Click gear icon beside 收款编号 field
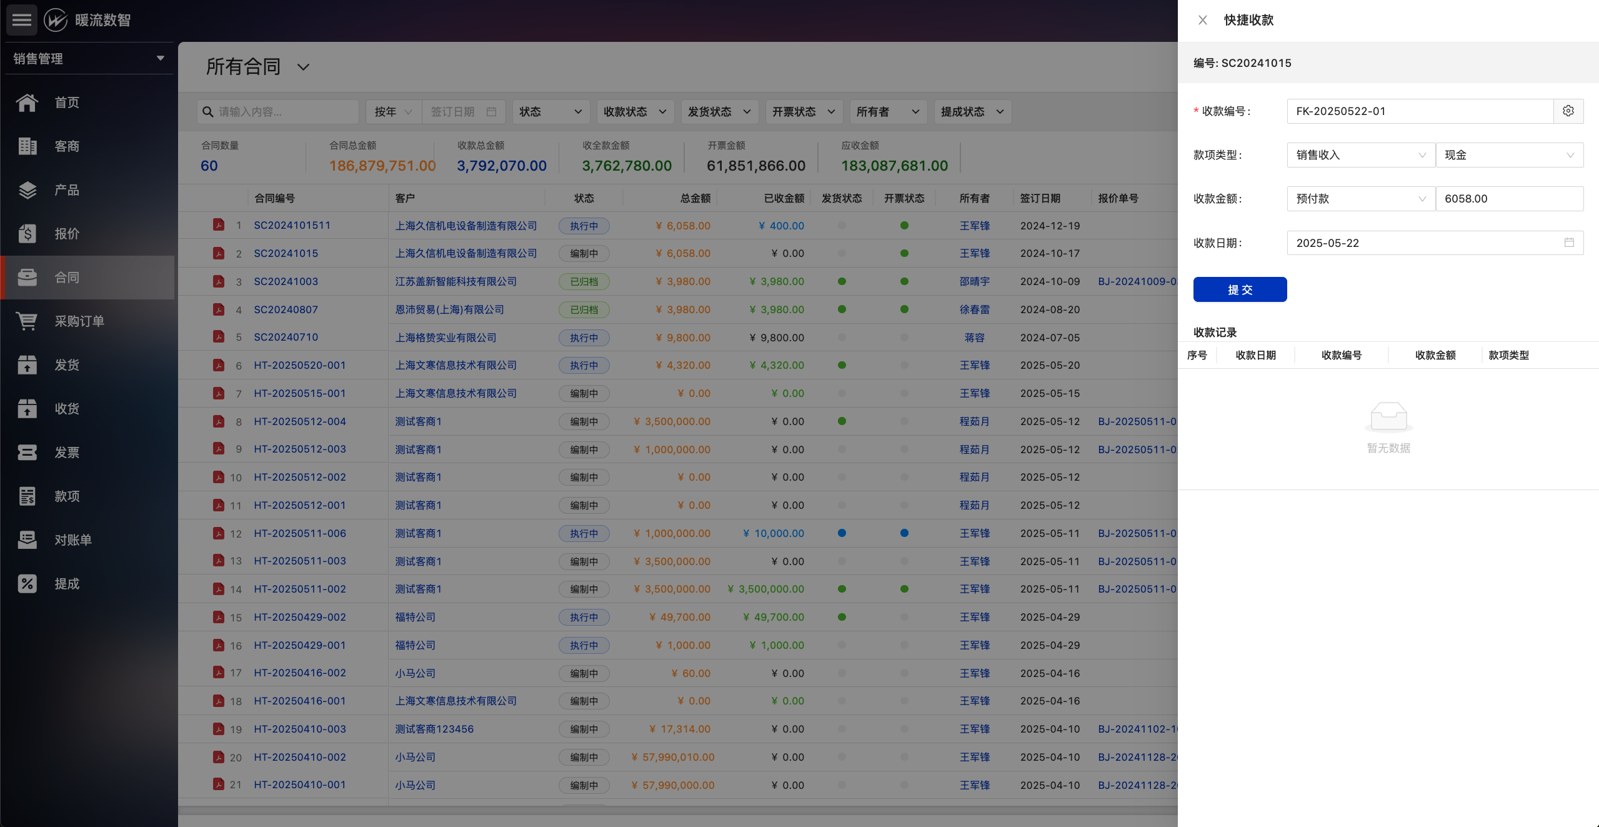 1568,111
